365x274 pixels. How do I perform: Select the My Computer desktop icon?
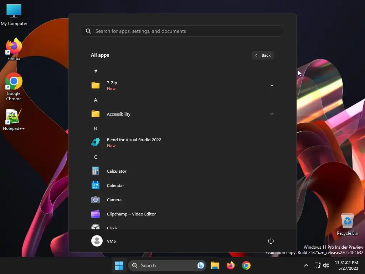14,15
